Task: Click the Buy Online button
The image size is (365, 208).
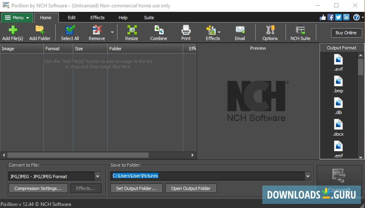Action: [x=346, y=33]
